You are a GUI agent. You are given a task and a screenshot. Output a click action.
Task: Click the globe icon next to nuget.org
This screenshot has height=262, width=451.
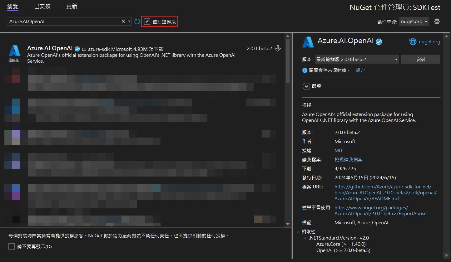pyautogui.click(x=413, y=41)
